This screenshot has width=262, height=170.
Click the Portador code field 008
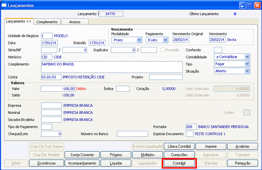[x=191, y=127]
